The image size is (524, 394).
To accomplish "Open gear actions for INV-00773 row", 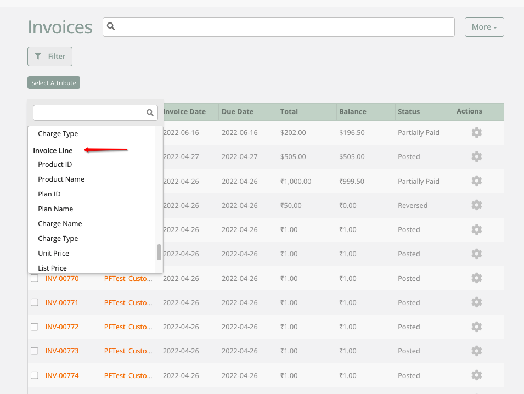I will 477,351.
